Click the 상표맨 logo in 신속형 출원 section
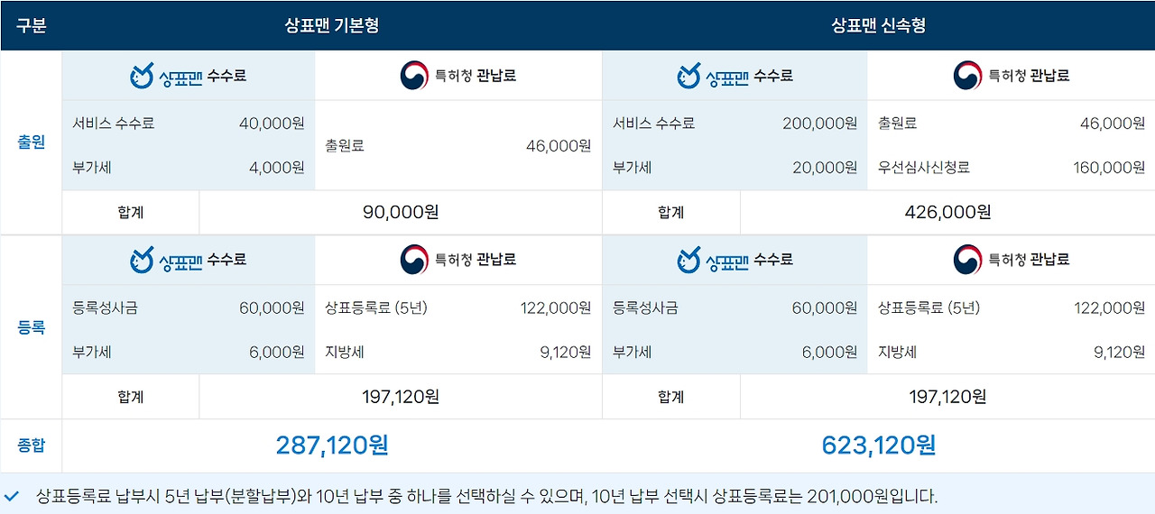The image size is (1155, 514). (713, 76)
